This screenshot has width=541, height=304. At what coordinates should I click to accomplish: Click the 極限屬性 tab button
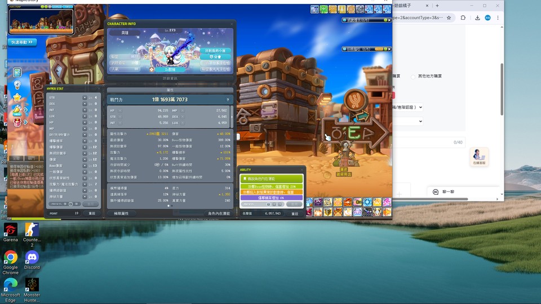coord(122,213)
